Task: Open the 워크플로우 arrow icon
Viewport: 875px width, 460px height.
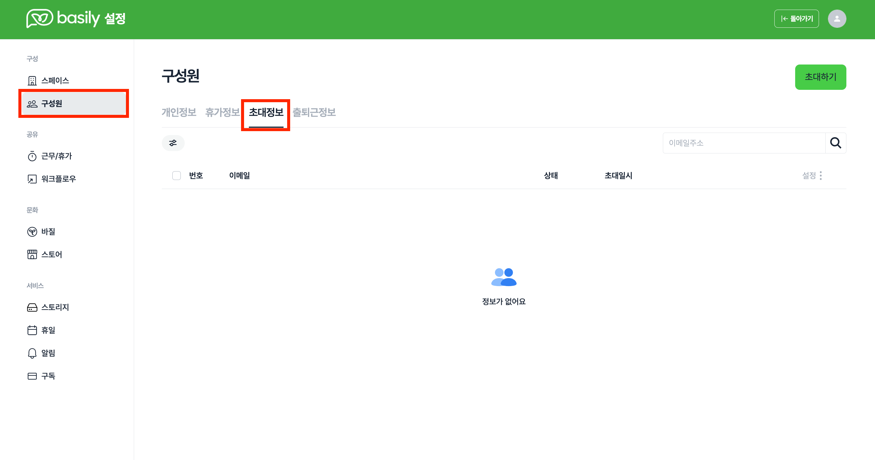Action: [x=32, y=179]
